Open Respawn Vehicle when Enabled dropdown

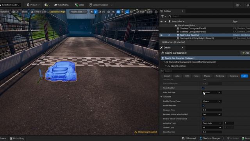click(212, 114)
